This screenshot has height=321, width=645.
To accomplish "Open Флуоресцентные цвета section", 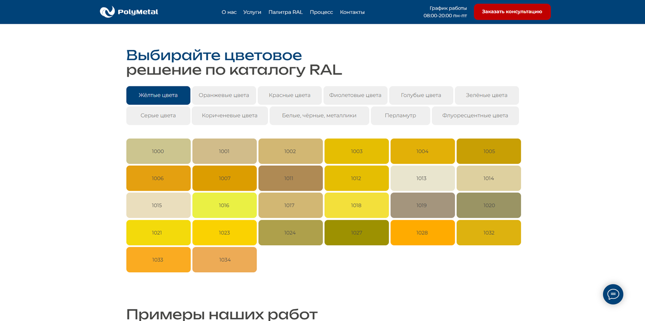I will (475, 116).
